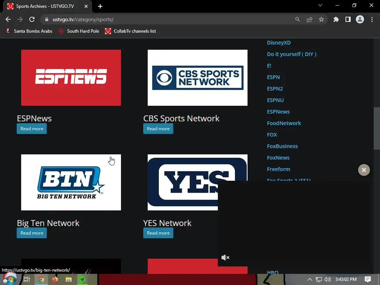380x285 pixels.
Task: Open the ESPNU sidebar link
Action: pos(275,100)
